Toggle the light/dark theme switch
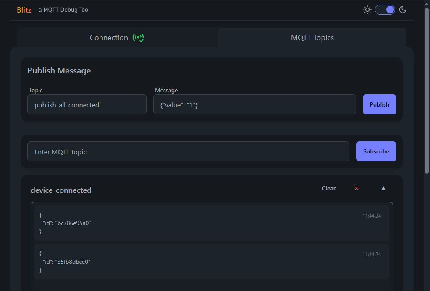 (385, 10)
